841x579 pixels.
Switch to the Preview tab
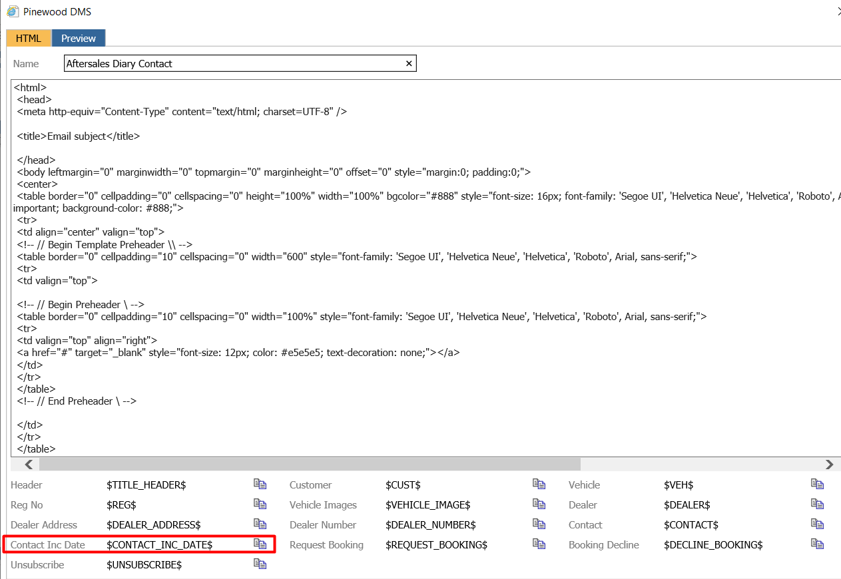pyautogui.click(x=79, y=38)
